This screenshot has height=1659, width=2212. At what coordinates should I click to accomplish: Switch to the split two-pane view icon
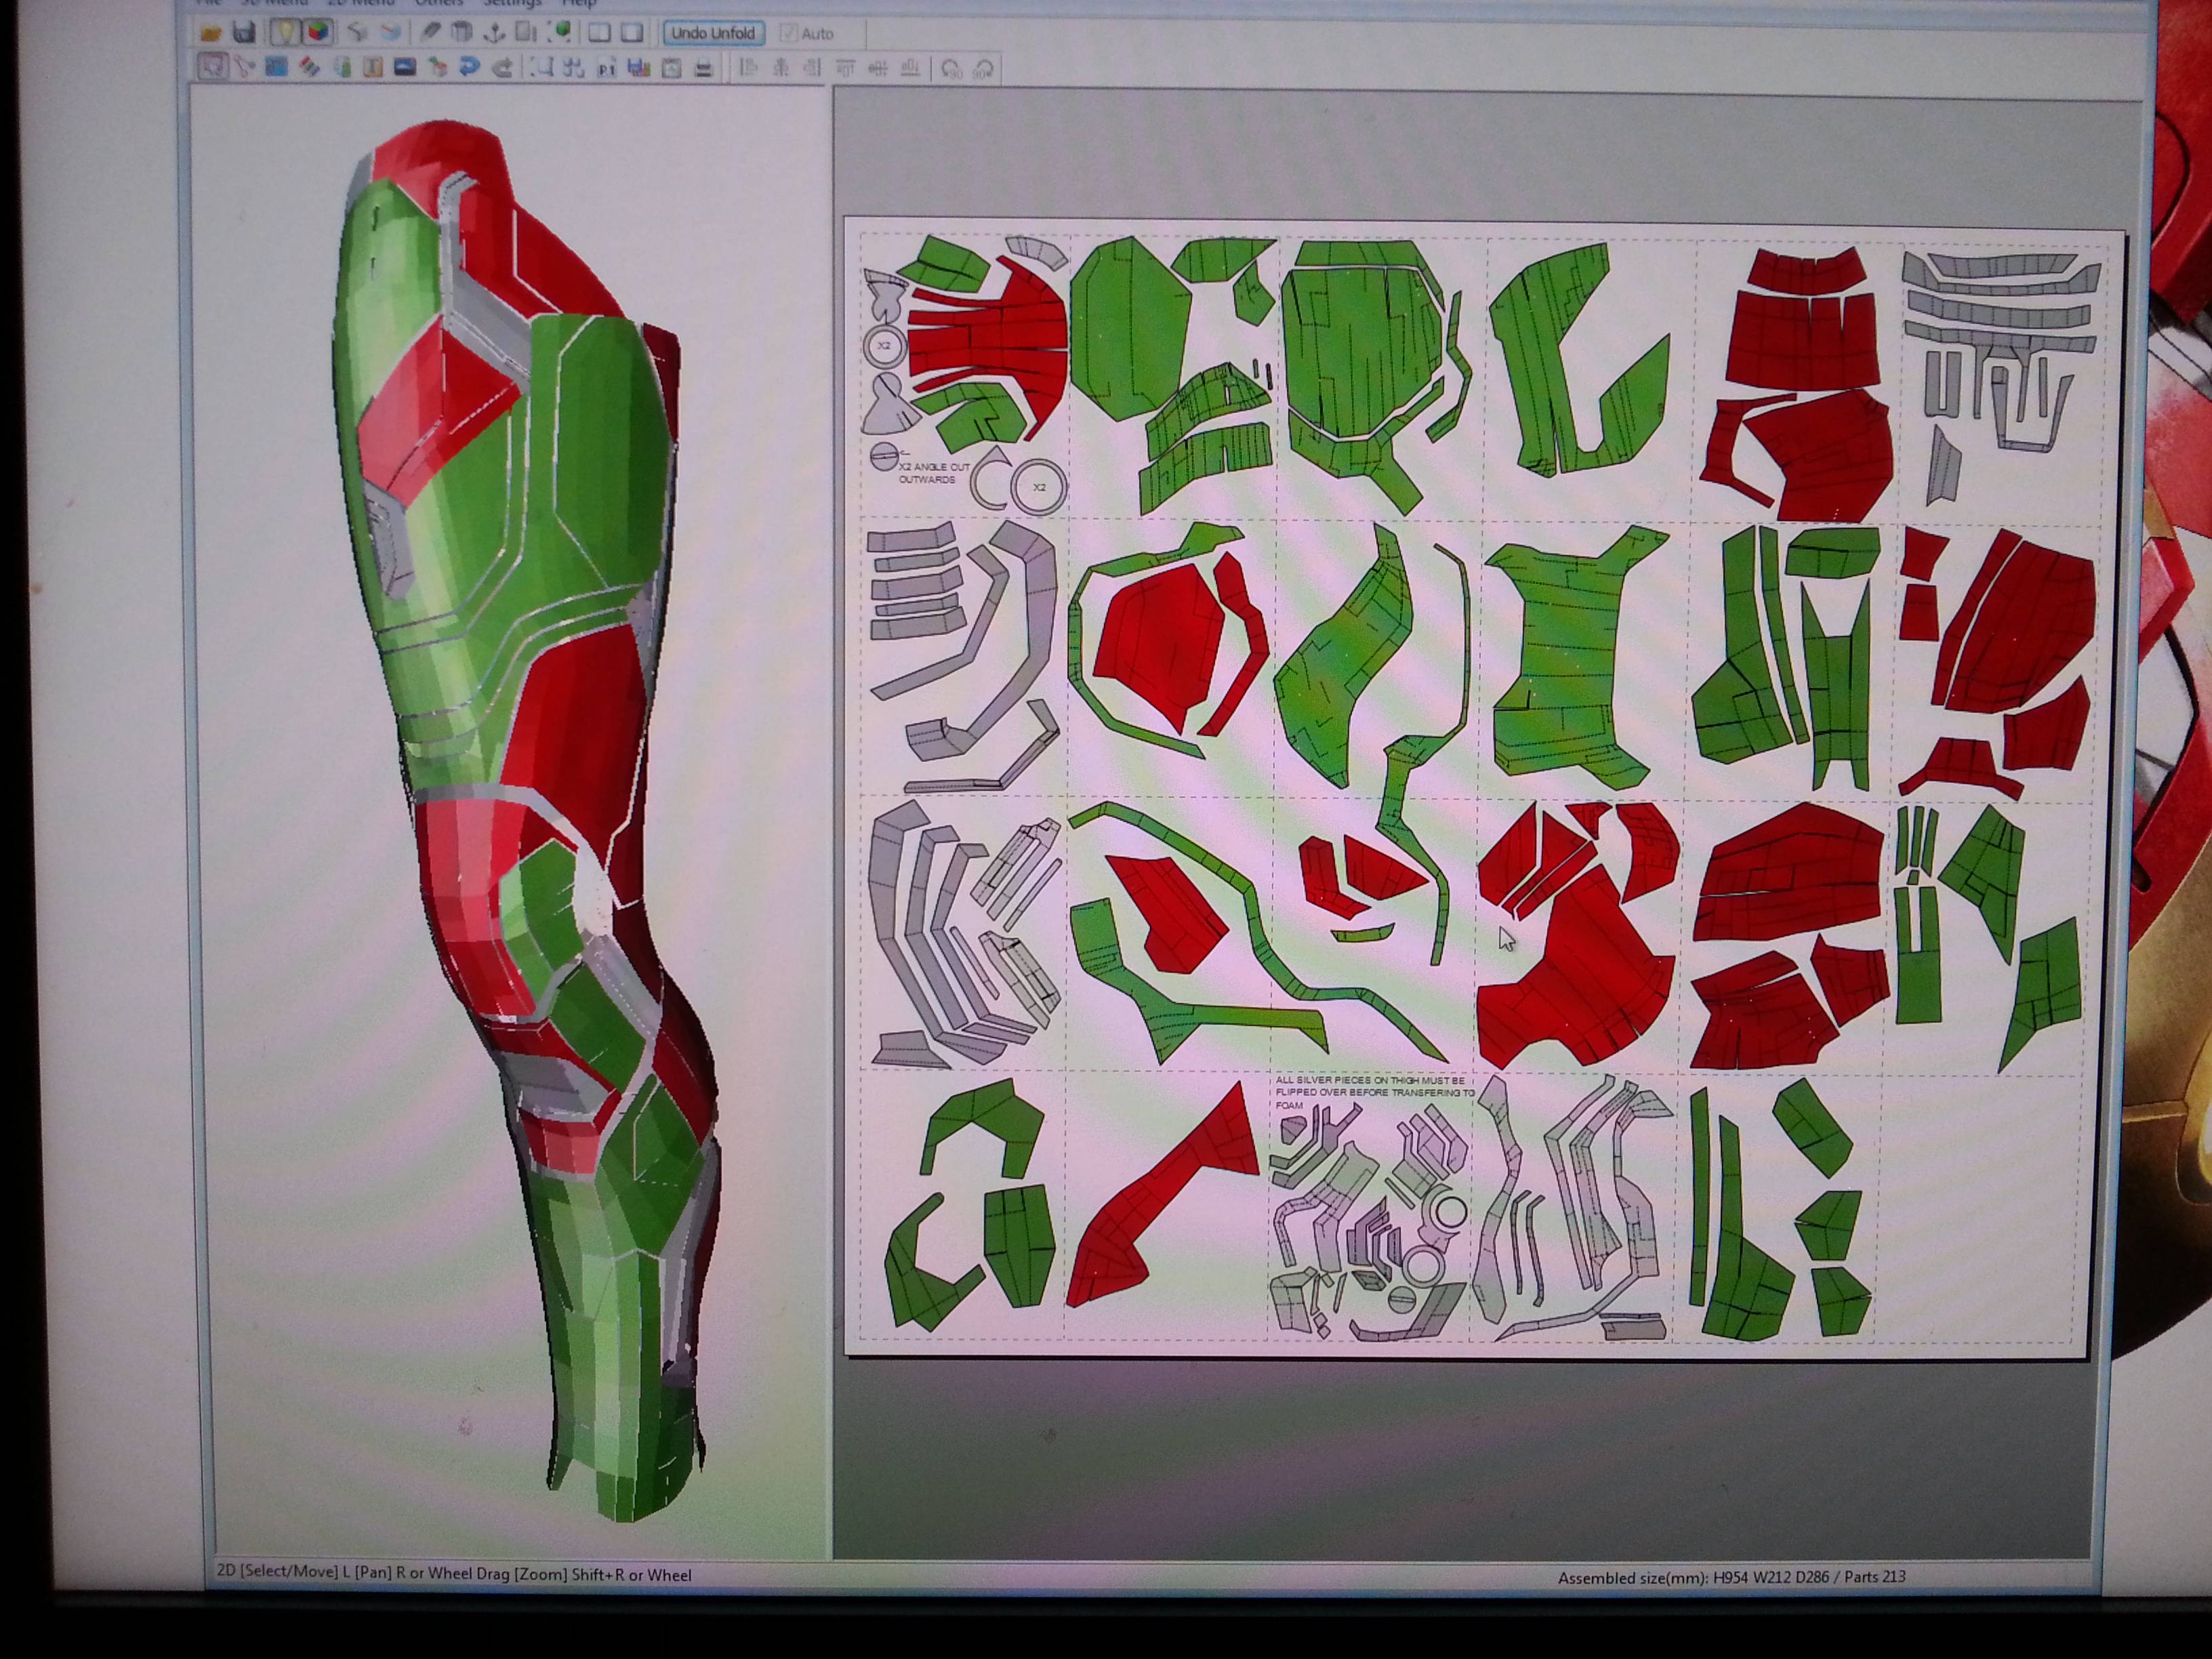[x=600, y=33]
